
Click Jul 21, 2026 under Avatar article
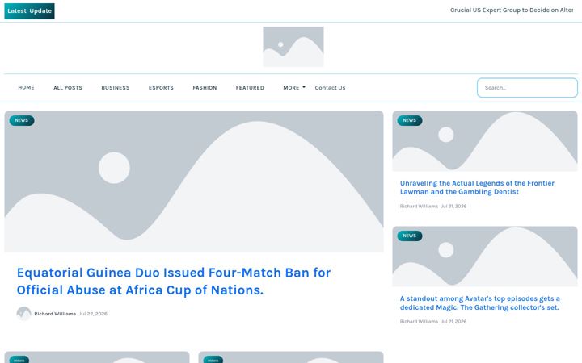[x=453, y=322]
